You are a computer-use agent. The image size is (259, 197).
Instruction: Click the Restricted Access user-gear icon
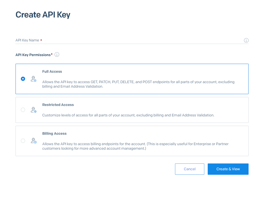point(34,110)
